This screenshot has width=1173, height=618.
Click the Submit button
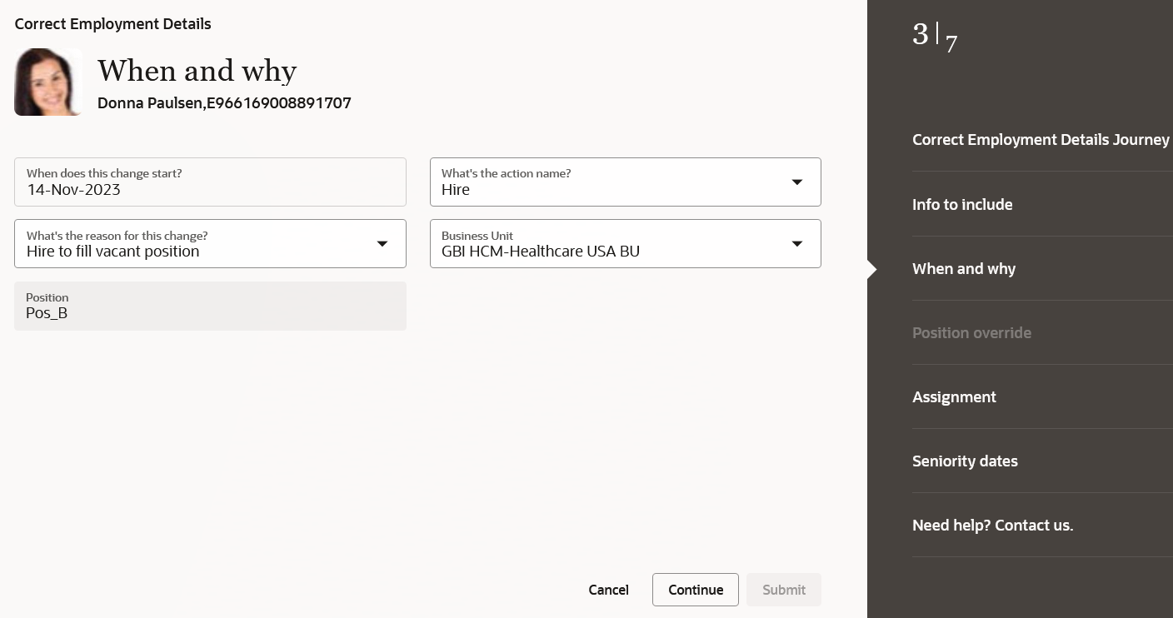784,590
